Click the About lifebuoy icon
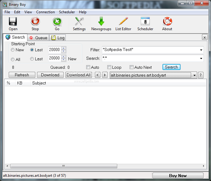 click(x=167, y=21)
